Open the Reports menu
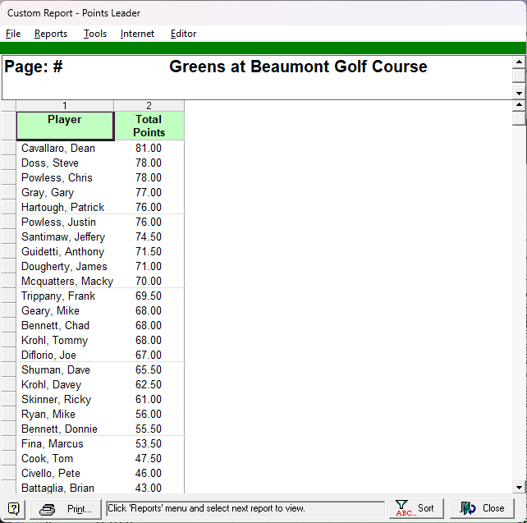 coord(51,34)
